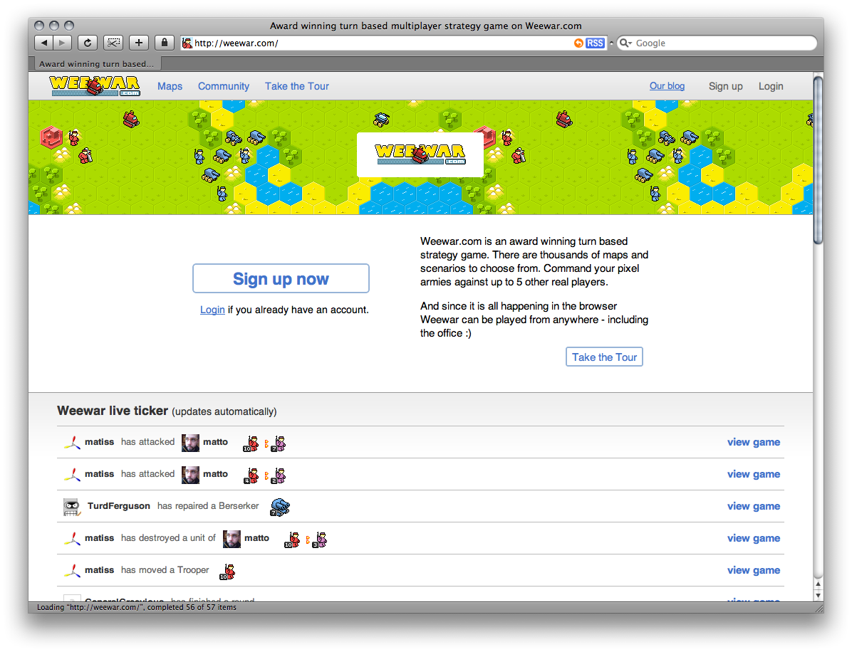Click the Weewar favicon in the address bar
Viewport: 852px width, 652px height.
187,43
